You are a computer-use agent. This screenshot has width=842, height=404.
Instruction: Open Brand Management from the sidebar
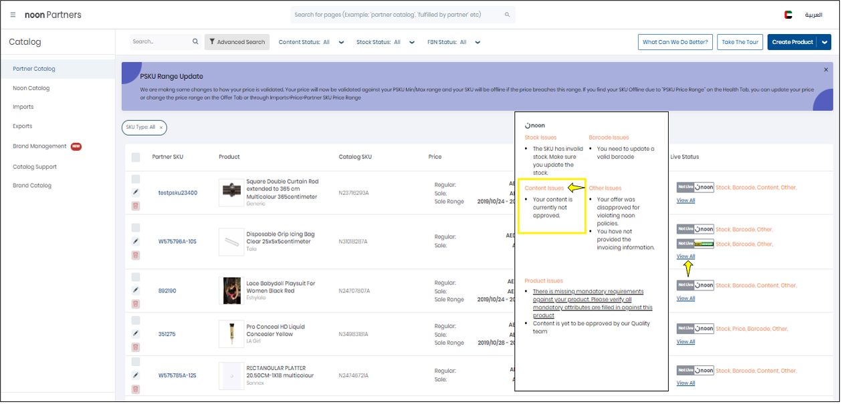[x=39, y=146]
